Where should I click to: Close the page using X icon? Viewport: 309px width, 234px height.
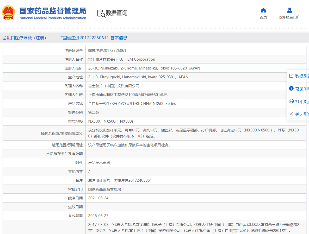click(291, 114)
